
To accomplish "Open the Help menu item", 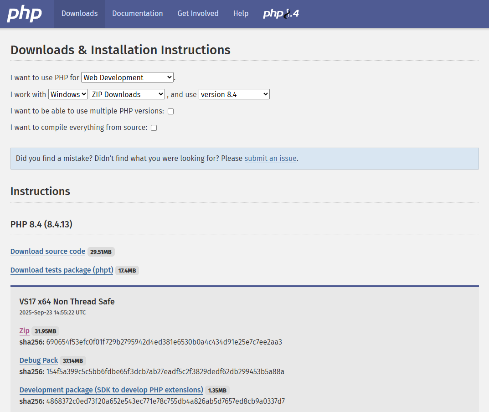I will [x=241, y=14].
